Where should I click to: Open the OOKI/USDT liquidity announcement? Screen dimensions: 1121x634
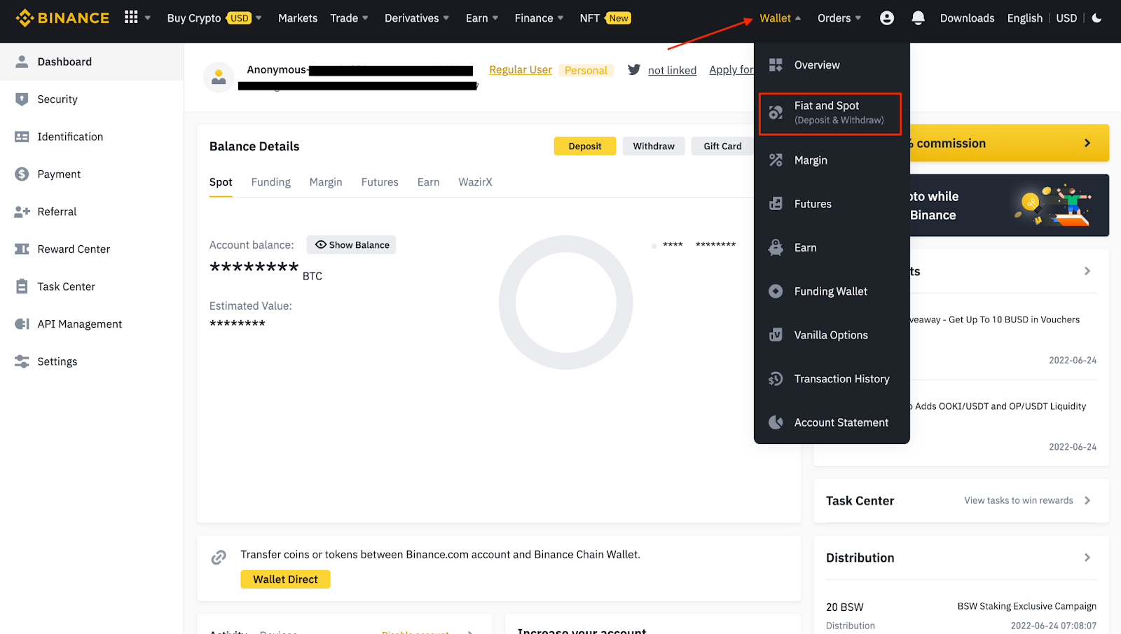[999, 406]
